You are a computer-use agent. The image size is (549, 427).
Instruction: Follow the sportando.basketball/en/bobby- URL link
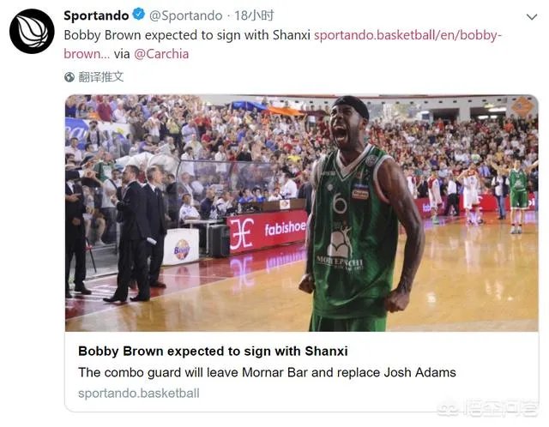(x=408, y=35)
